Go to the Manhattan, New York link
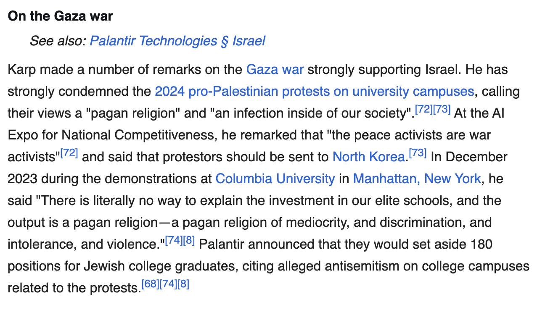 (x=417, y=179)
